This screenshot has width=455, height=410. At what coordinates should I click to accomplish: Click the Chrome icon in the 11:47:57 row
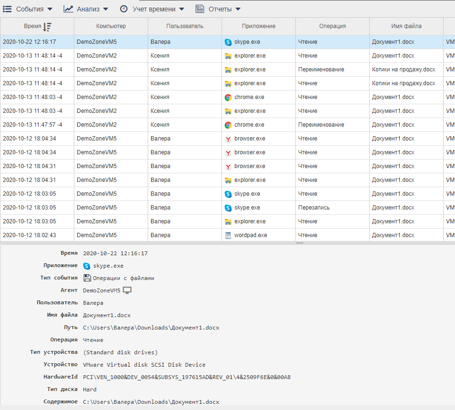[228, 125]
